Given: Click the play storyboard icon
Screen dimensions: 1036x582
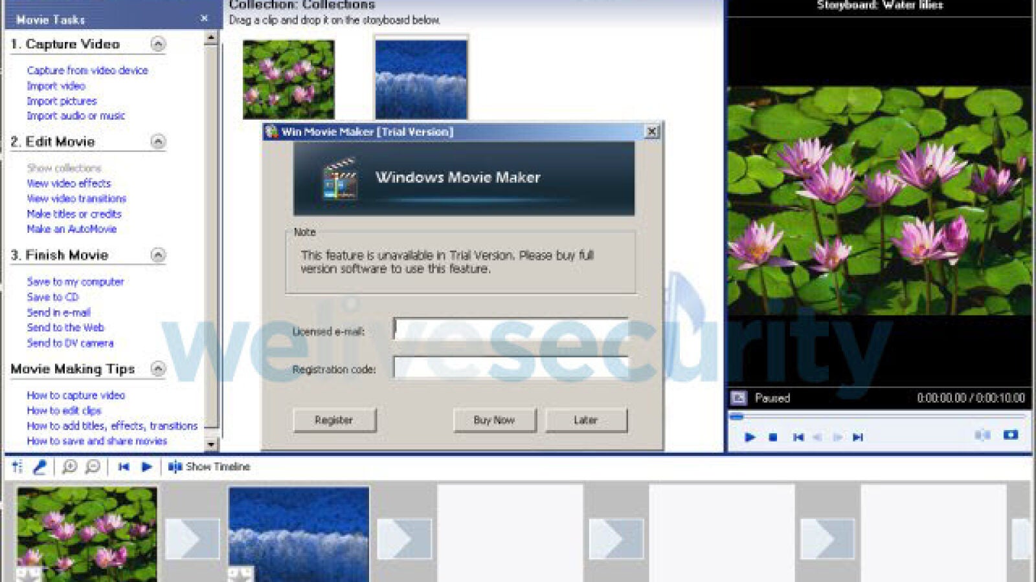Looking at the screenshot, I should pos(146,466).
